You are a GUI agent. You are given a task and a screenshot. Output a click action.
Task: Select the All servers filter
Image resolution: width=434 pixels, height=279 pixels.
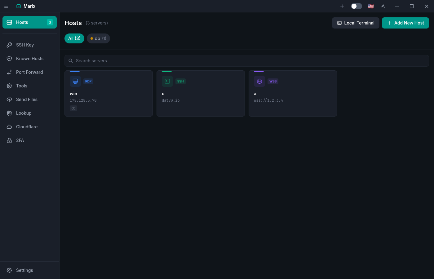click(x=74, y=38)
